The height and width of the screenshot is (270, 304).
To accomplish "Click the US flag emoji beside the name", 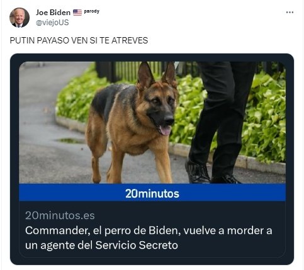I will 77,13.
